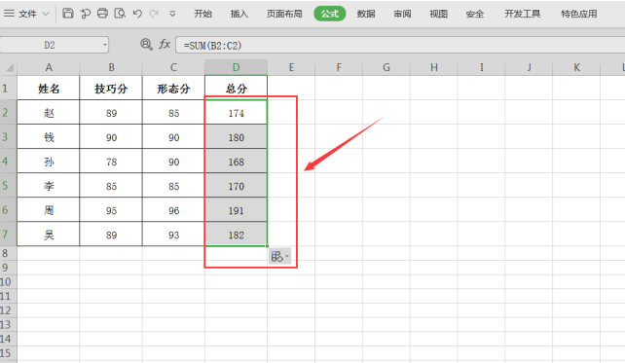Open the 特色应用 tab
Screen dimensions: 625x363
579,14
